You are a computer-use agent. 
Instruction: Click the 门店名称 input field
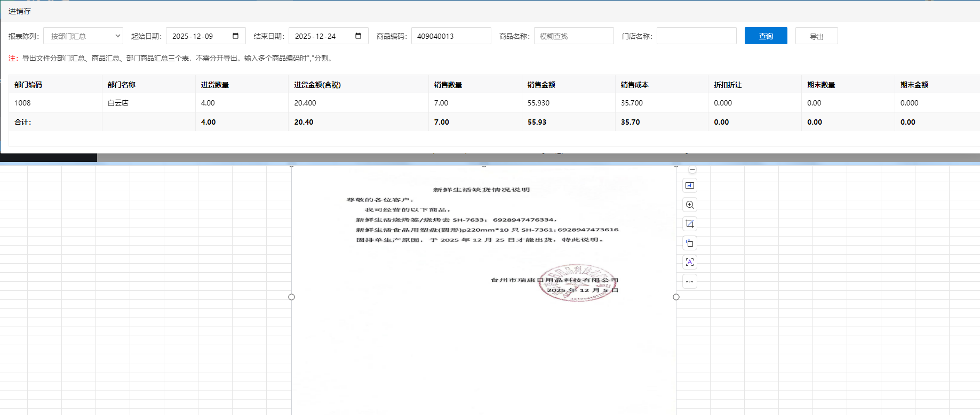pos(696,36)
